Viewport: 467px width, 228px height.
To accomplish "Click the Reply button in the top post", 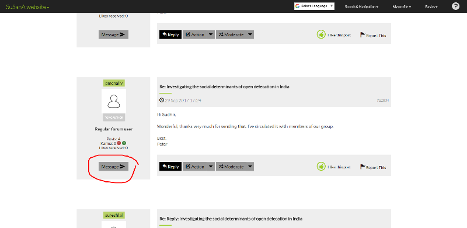I will pyautogui.click(x=170, y=34).
